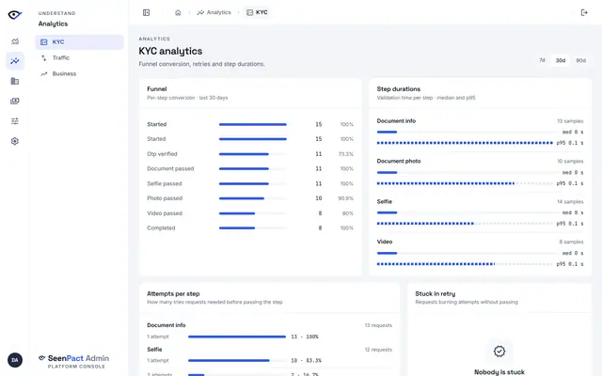Go to home via breadcrumb house icon
The image size is (602, 376).
(x=178, y=12)
